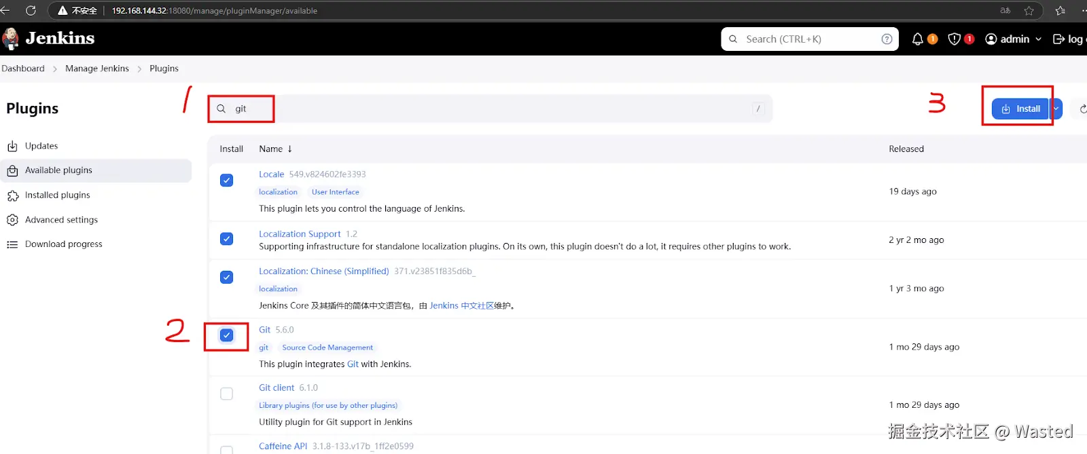Open Localization: Chinese (Simplified) plugin link
Viewport: 1087px width, 454px height.
tap(324, 271)
